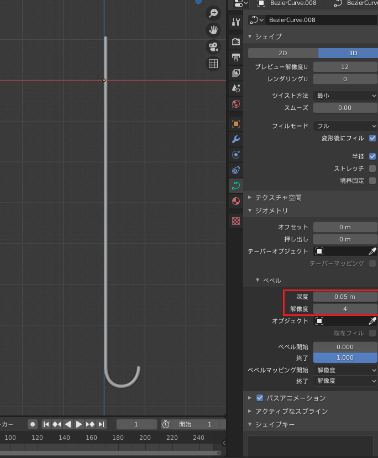Open the Physics properties tab
The image size is (378, 458).
click(x=236, y=170)
